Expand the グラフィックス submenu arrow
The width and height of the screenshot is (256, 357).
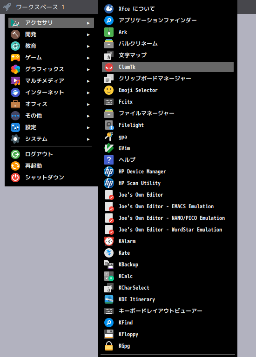[88, 69]
